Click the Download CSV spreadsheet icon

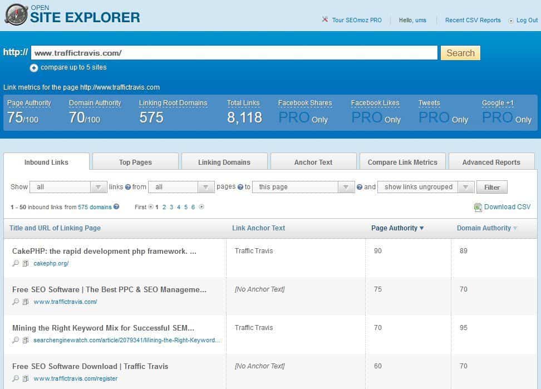[x=478, y=207]
